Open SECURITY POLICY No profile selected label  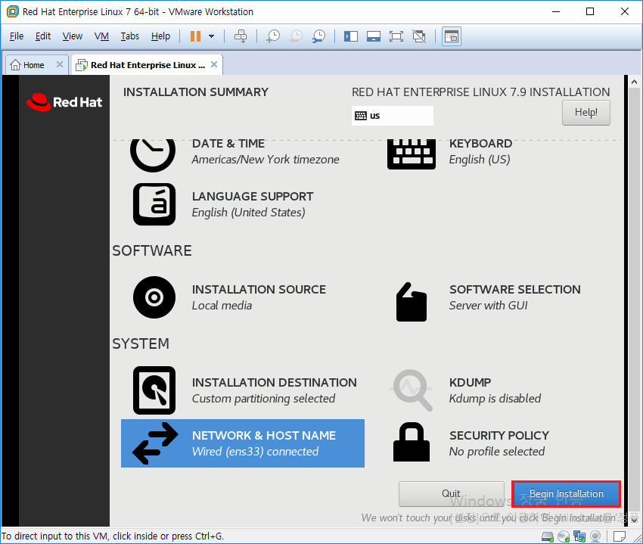(x=499, y=443)
